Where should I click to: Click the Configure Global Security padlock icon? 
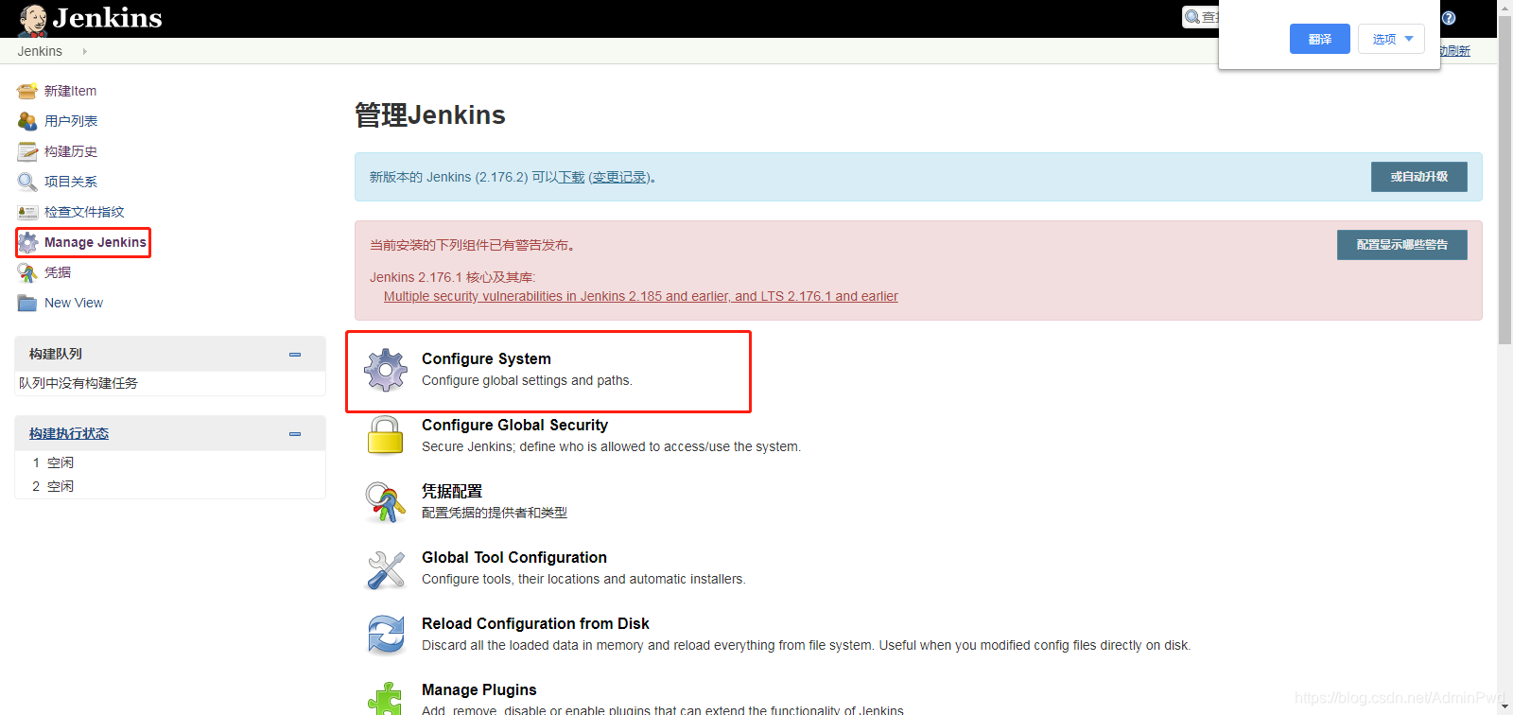pos(386,435)
